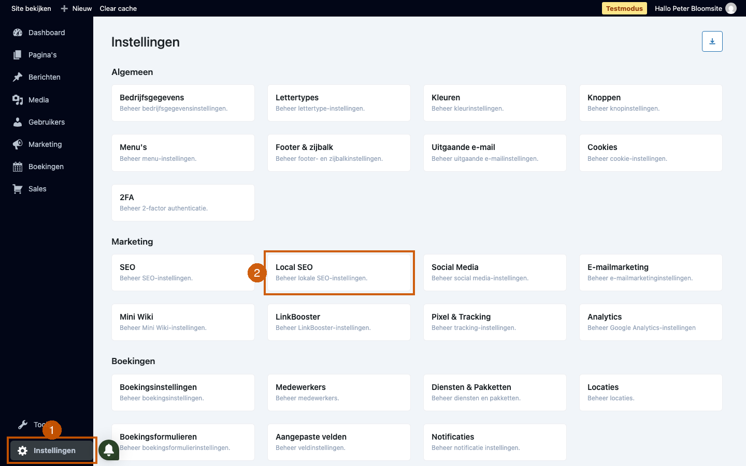Open the Social Media settings card
The image size is (746, 466).
495,273
